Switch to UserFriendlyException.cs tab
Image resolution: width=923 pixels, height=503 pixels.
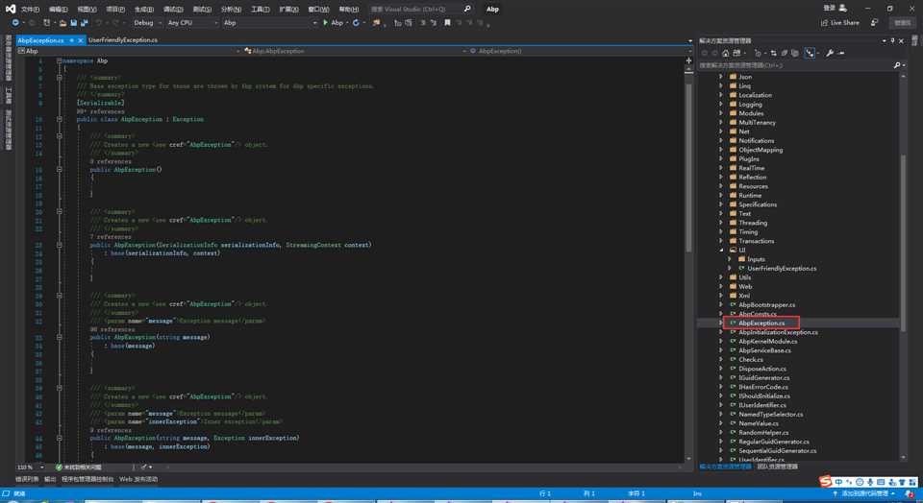[x=123, y=40]
